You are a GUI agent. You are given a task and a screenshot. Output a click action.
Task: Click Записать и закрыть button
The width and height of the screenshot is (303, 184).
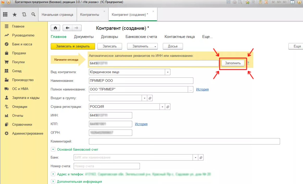click(x=73, y=46)
